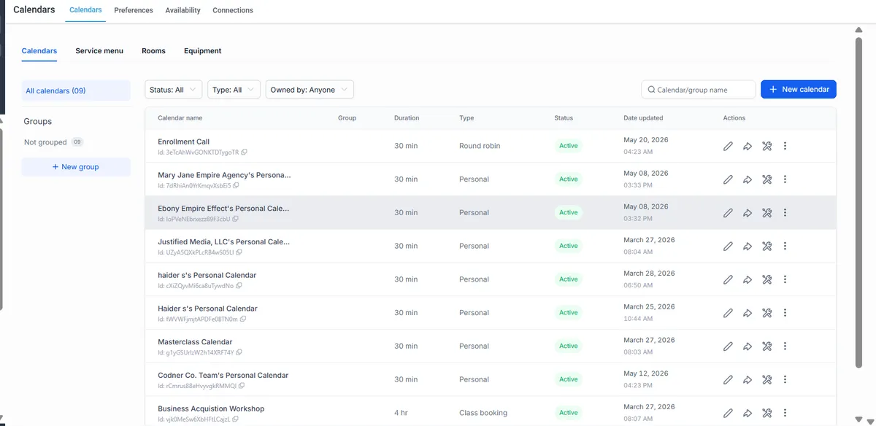Image resolution: width=876 pixels, height=426 pixels.
Task: Click the Calendar name column header
Action: [180, 118]
